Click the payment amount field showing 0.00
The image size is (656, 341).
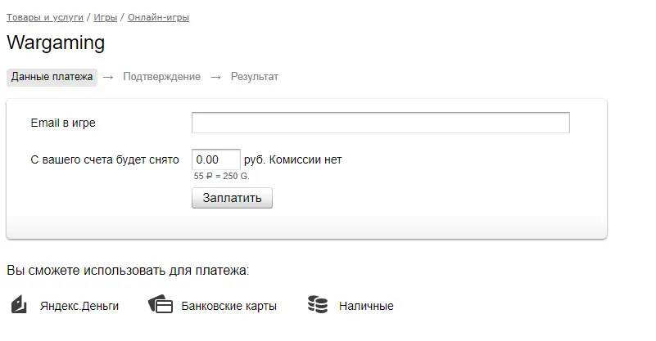point(216,159)
